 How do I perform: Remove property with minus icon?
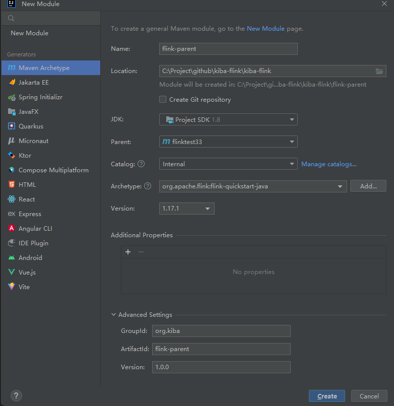[141, 252]
